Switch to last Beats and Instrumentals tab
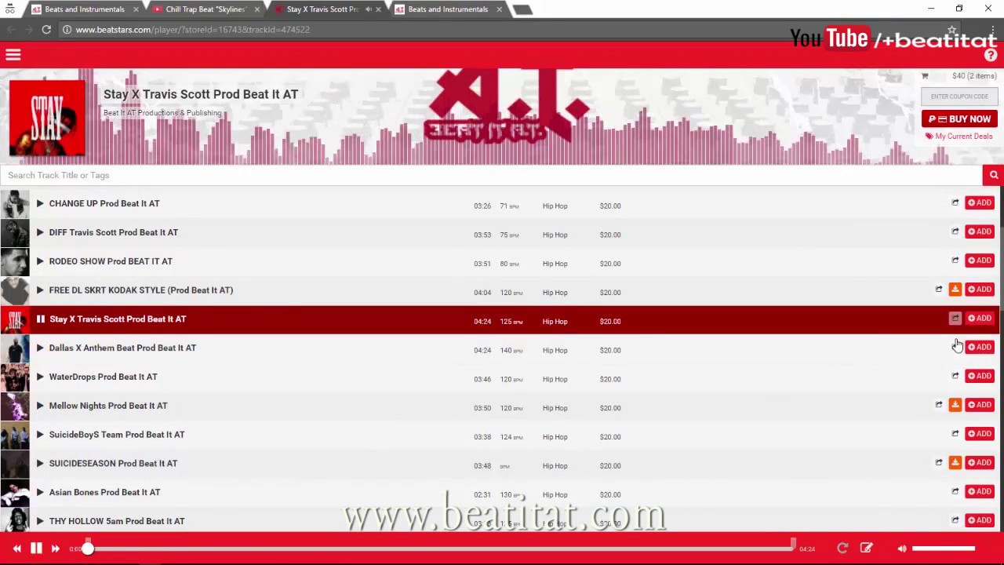This screenshot has width=1004, height=565. 447,9
